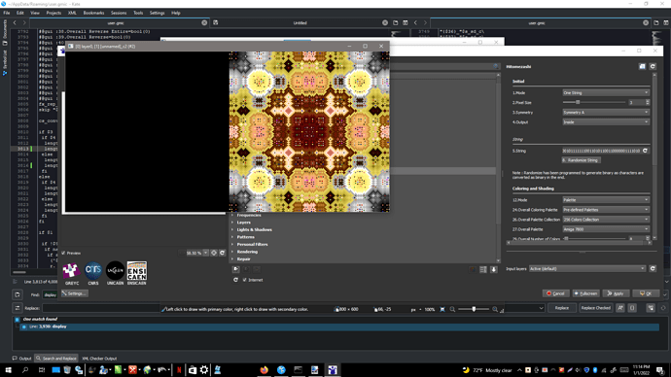Toggle checkbox for Line 3,930 display result
This screenshot has width=671, height=377.
point(24,326)
